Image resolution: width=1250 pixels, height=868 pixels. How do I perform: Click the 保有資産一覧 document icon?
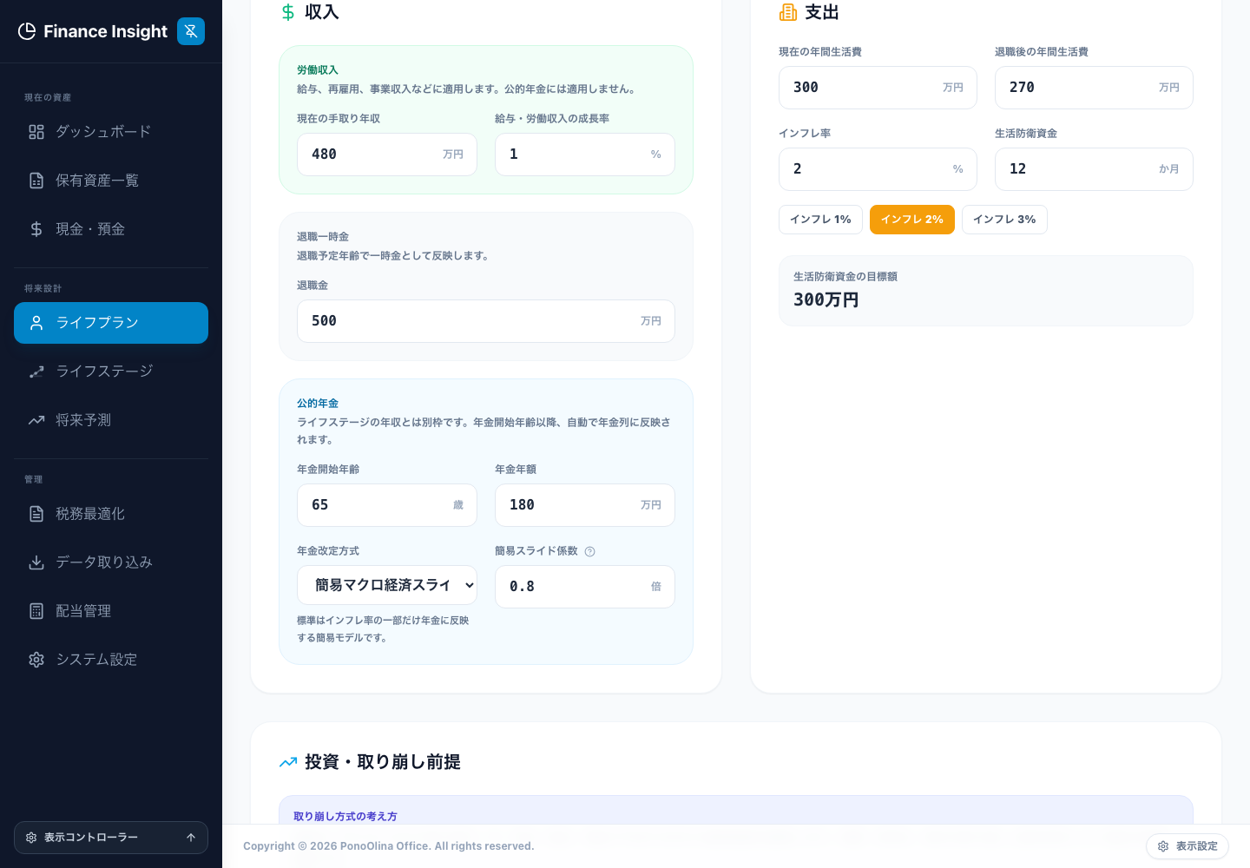click(36, 181)
